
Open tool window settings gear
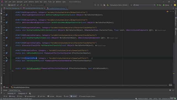[170, 90]
